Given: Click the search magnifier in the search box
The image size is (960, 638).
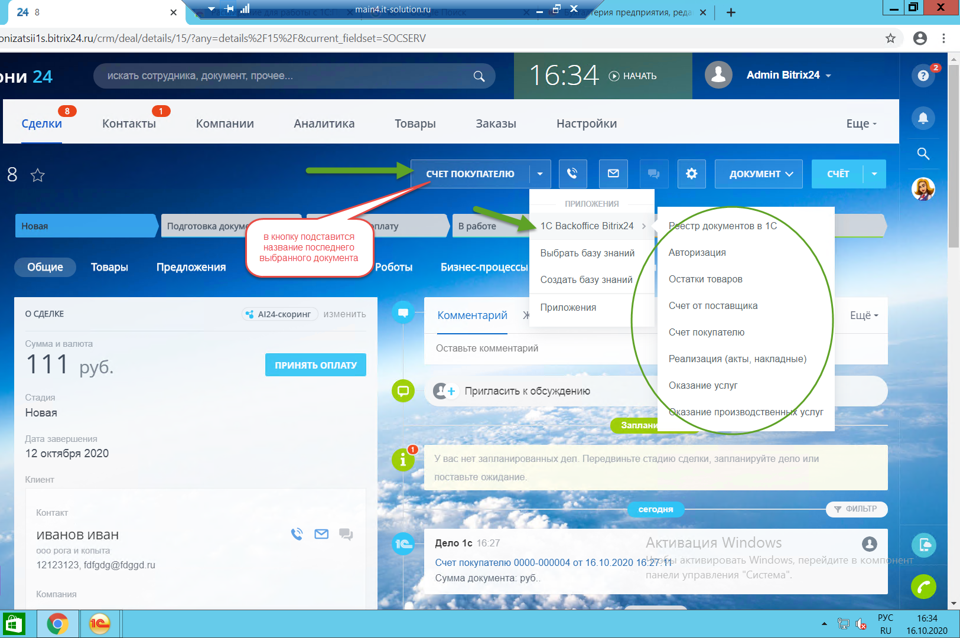Looking at the screenshot, I should click(479, 76).
